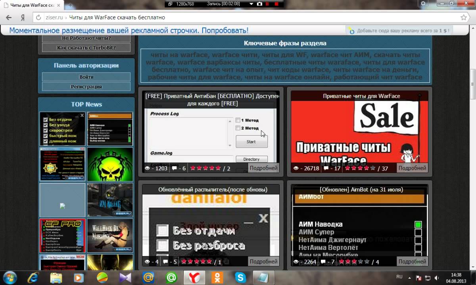Toggle 'НетАима Джигернаут' checkbox
This screenshot has height=285, width=476.
pyautogui.click(x=418, y=240)
